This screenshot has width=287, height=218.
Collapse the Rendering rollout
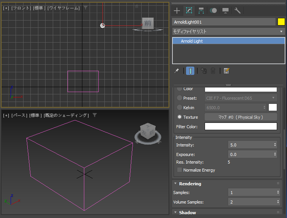click(190, 184)
